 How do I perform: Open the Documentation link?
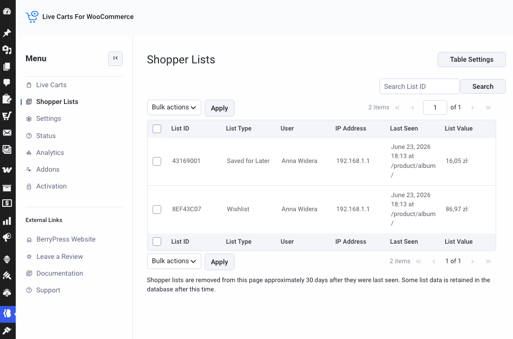click(60, 273)
